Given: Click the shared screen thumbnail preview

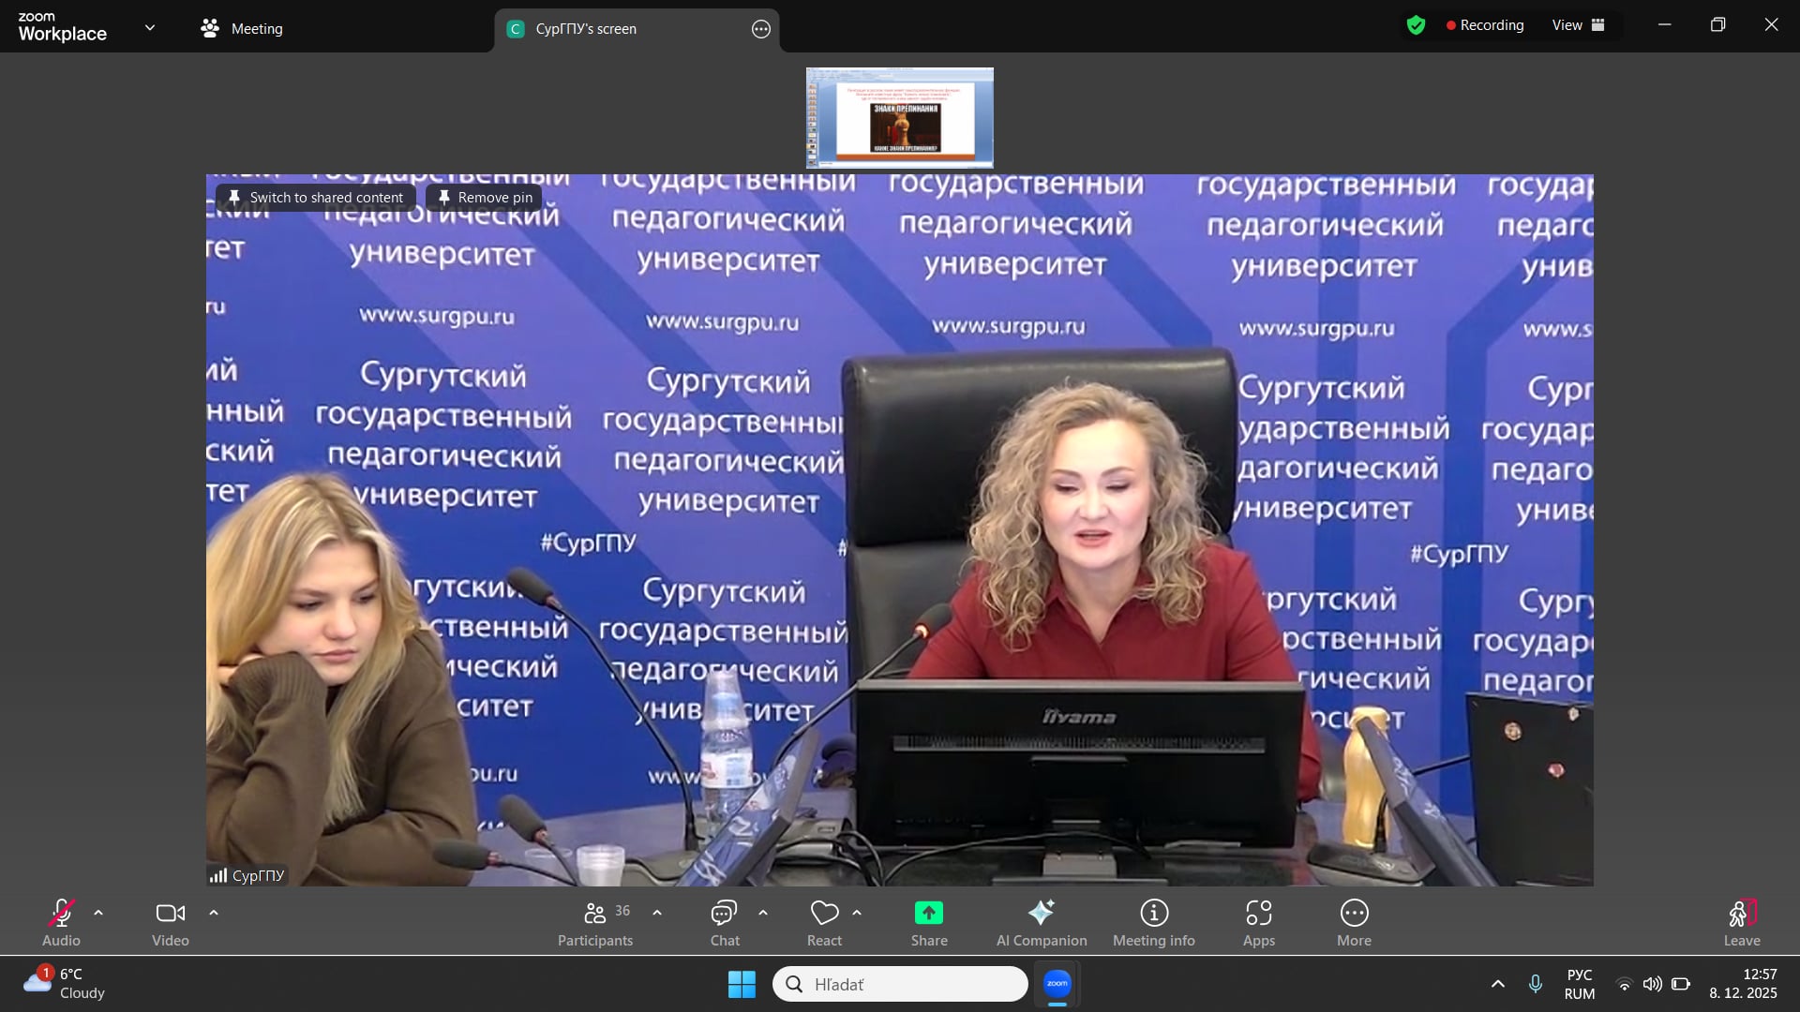Looking at the screenshot, I should (899, 118).
